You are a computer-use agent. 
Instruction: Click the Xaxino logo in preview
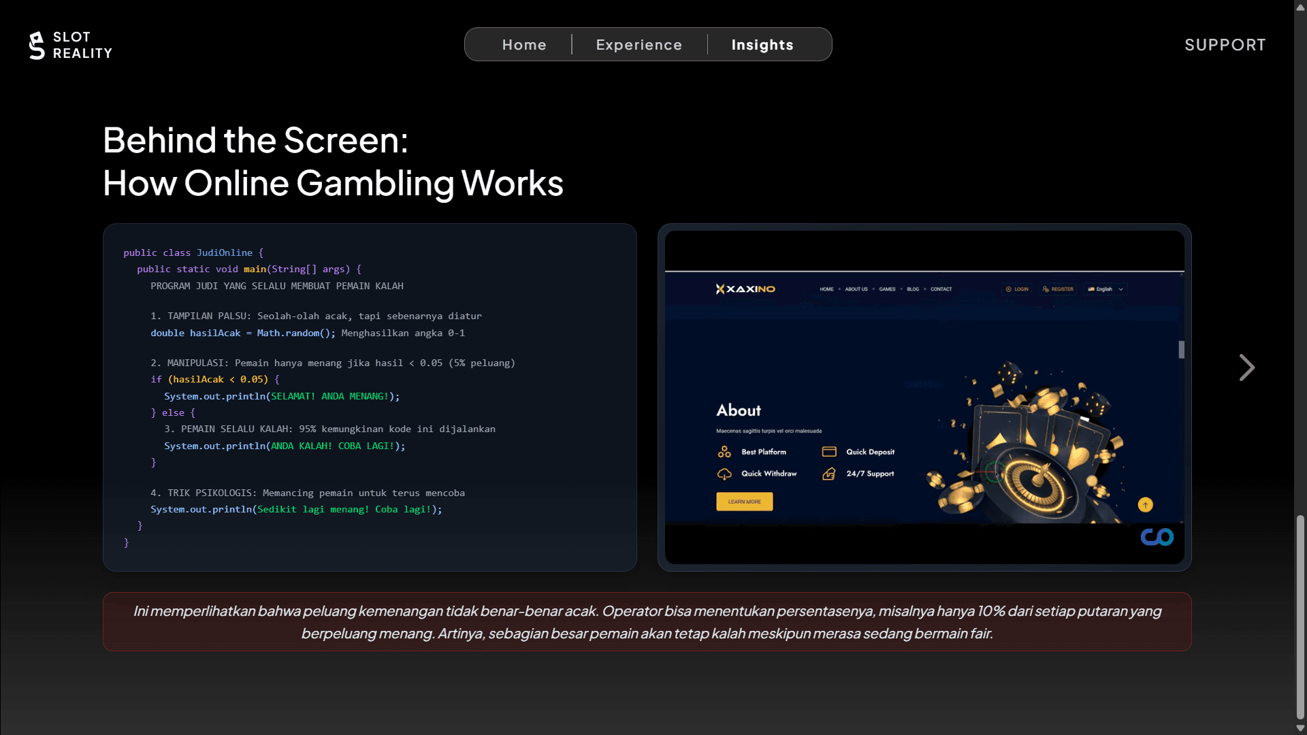point(745,289)
